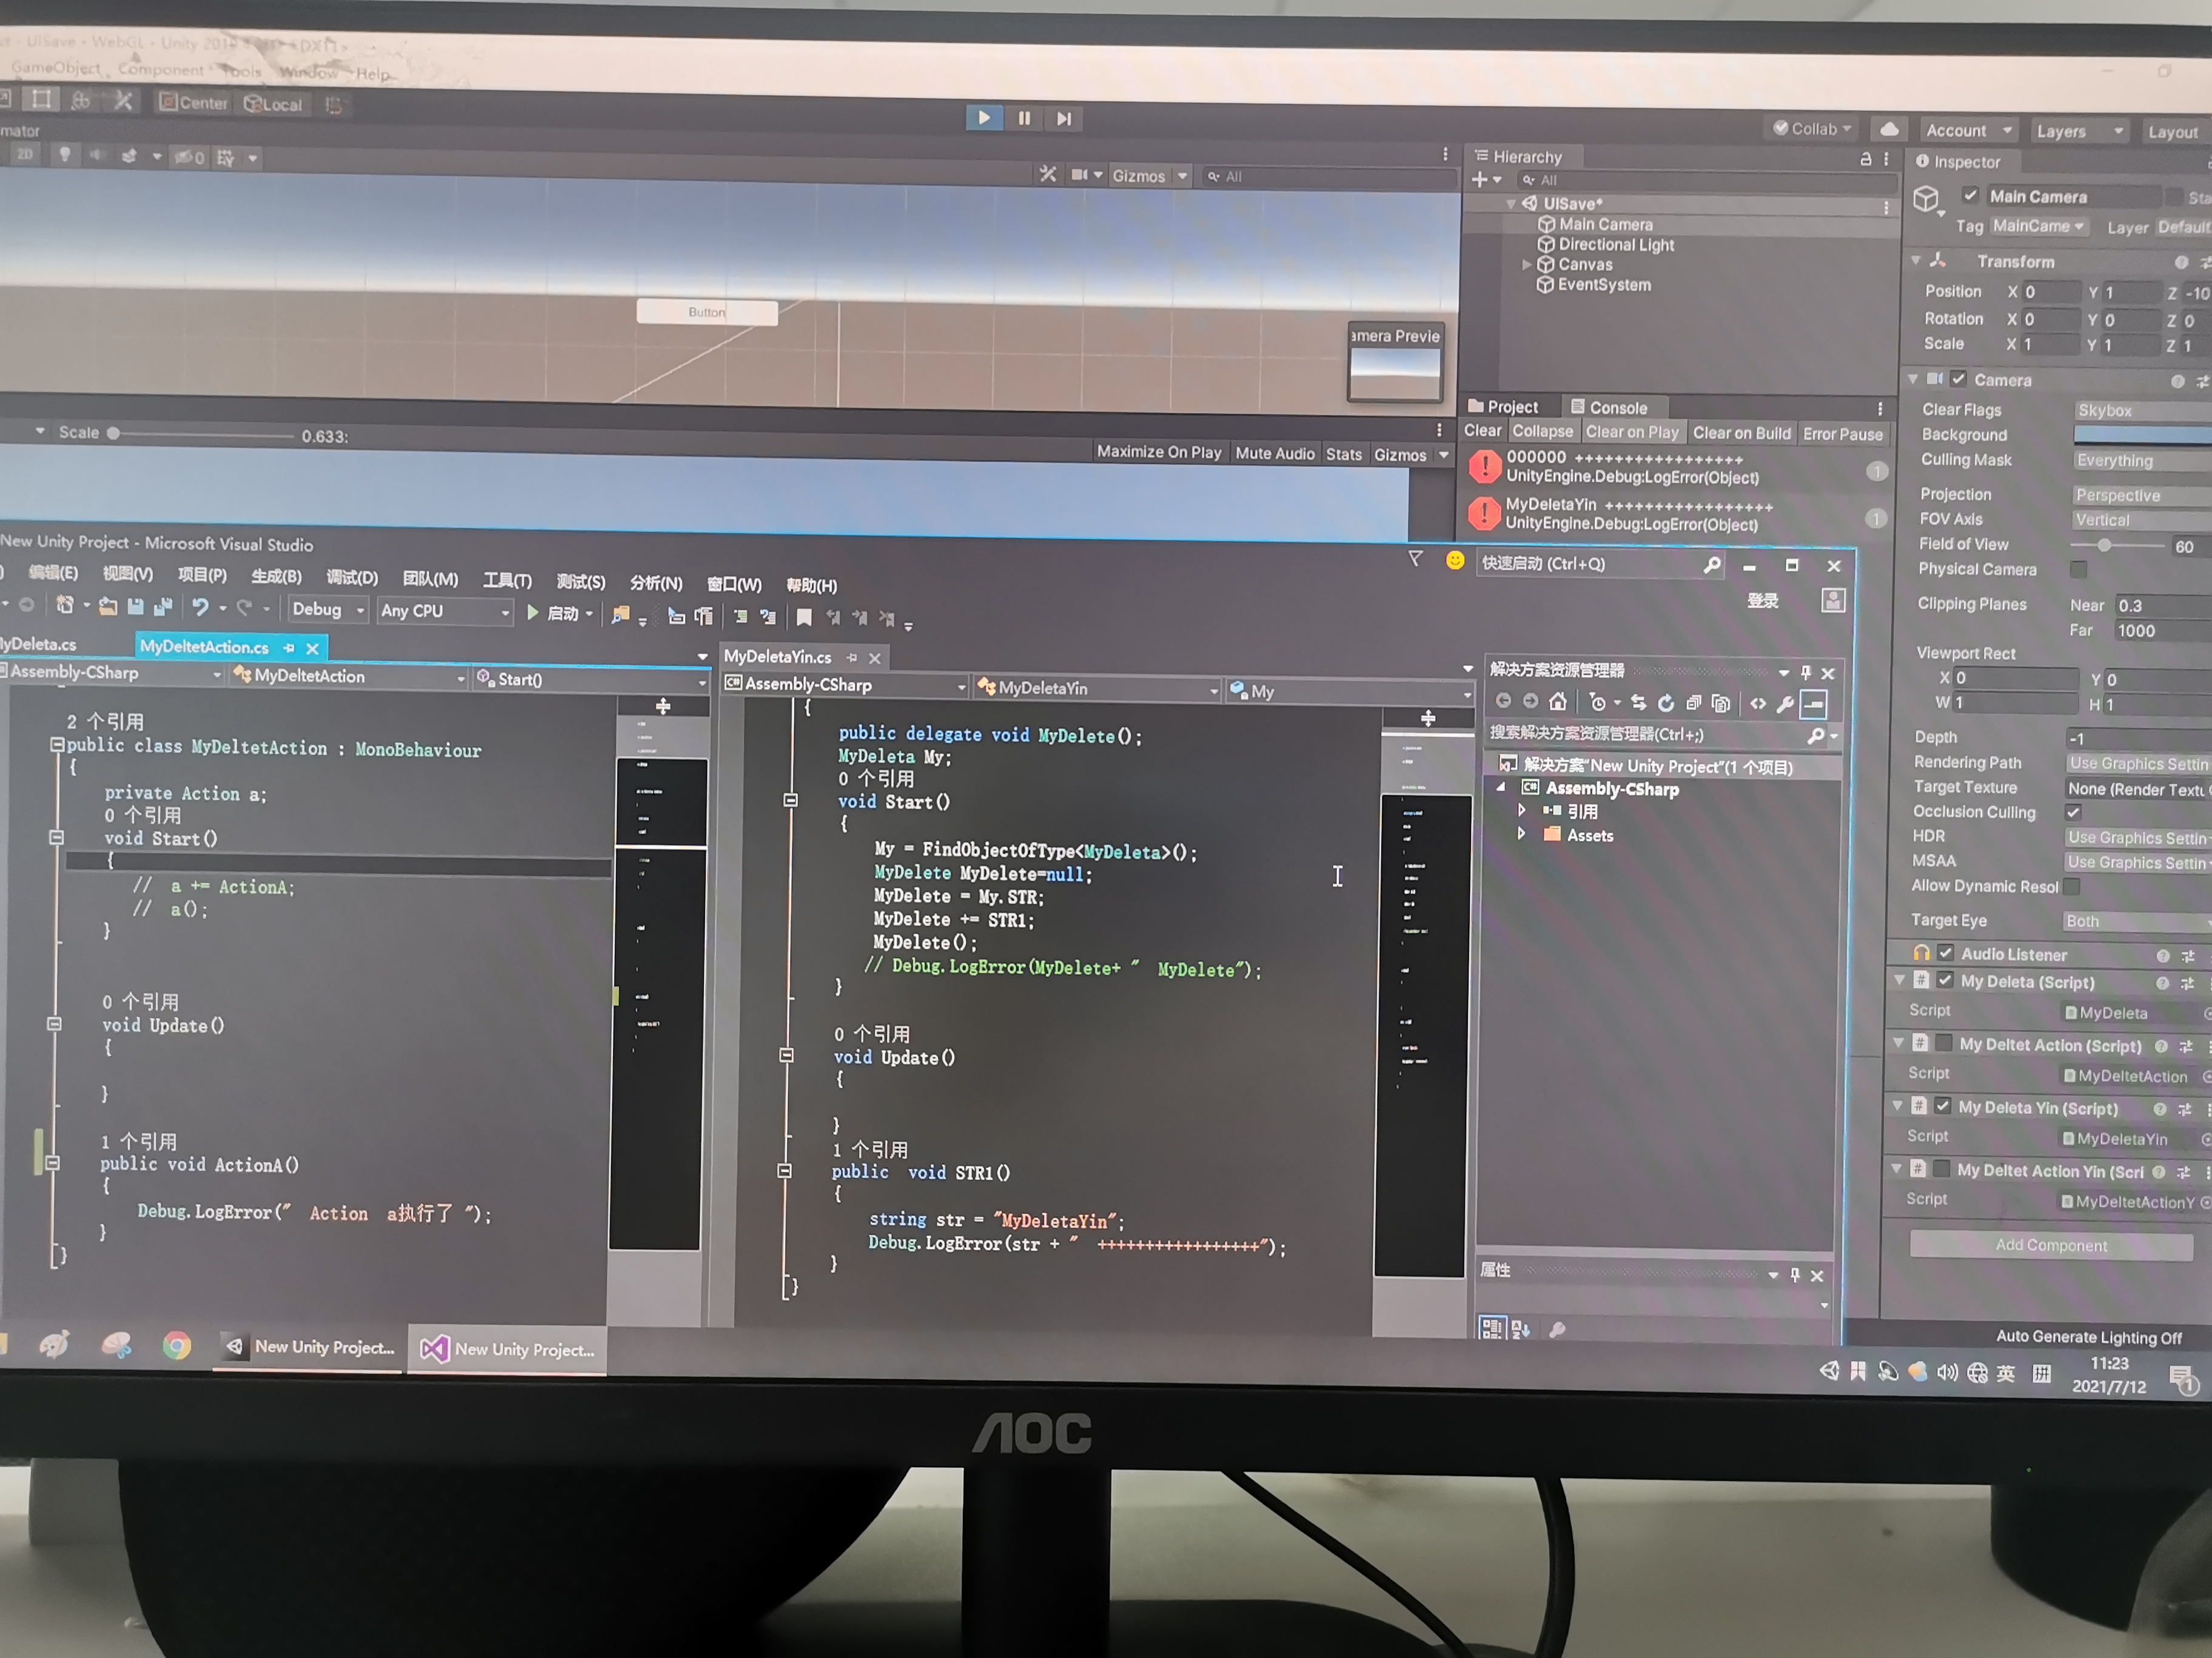
Task: Adjust the Field of View slider
Action: [x=2104, y=545]
